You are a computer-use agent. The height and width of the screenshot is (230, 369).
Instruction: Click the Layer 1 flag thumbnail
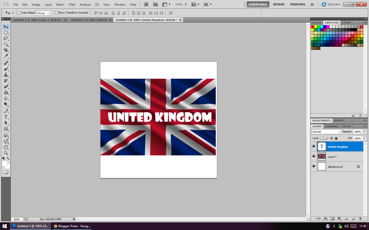tap(322, 156)
